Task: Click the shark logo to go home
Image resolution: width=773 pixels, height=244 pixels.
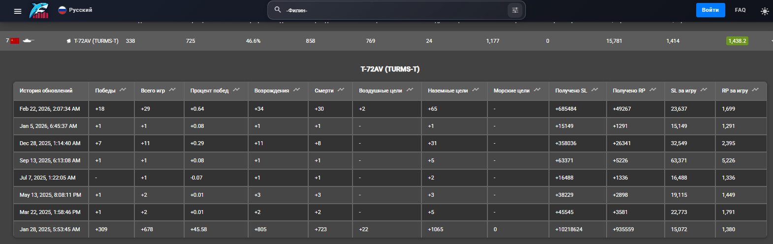Action: pyautogui.click(x=39, y=10)
